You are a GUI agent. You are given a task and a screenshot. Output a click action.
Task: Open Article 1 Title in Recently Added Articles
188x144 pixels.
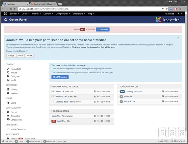pyautogui.click(x=62, y=97)
